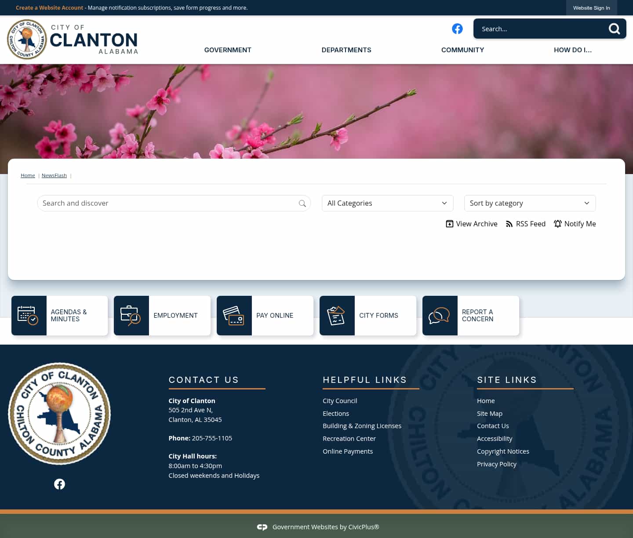Click the City of Clanton seal logo
The height and width of the screenshot is (538, 633).
[27, 39]
